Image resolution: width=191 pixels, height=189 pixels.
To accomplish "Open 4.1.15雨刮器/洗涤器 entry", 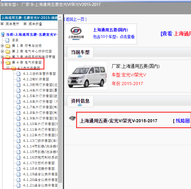I will pyautogui.click(x=40, y=152).
